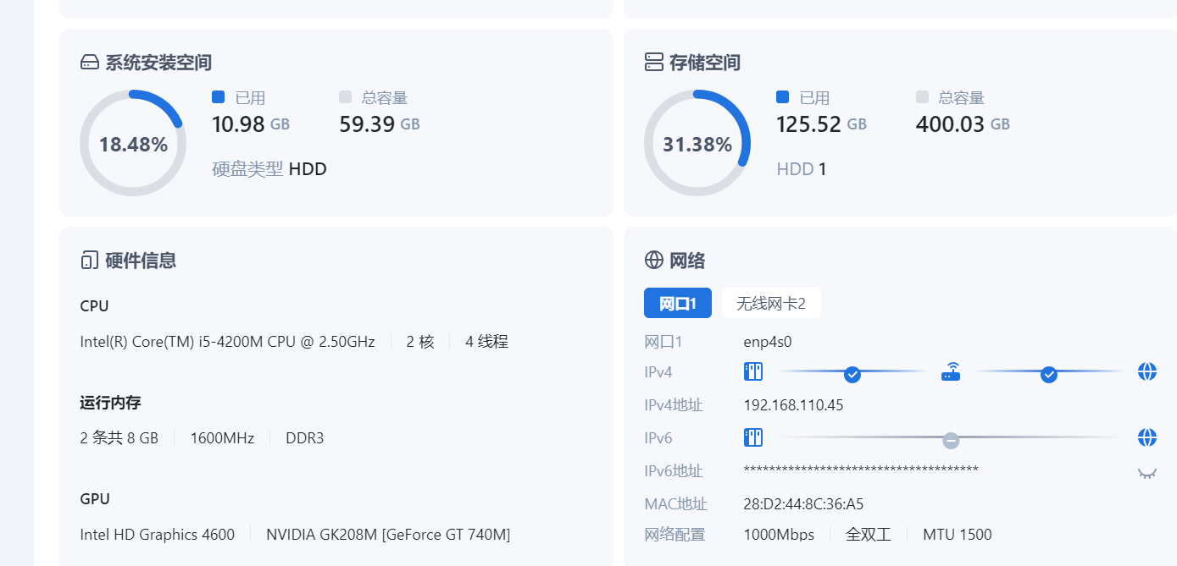Click the blue 已用 swatch under 系统安装空间
Viewport: 1177px width, 566px height.
(x=219, y=97)
